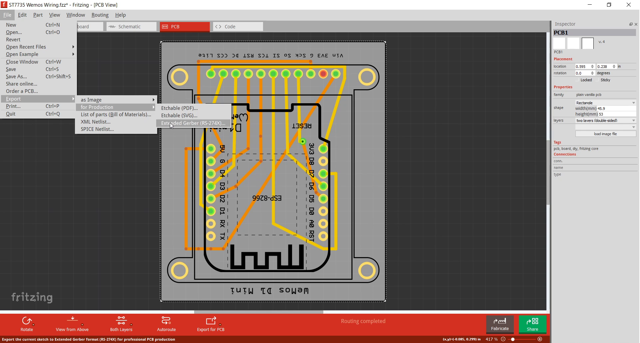Click the Fritzing app icon in title bar
The image size is (640, 343).
point(4,5)
